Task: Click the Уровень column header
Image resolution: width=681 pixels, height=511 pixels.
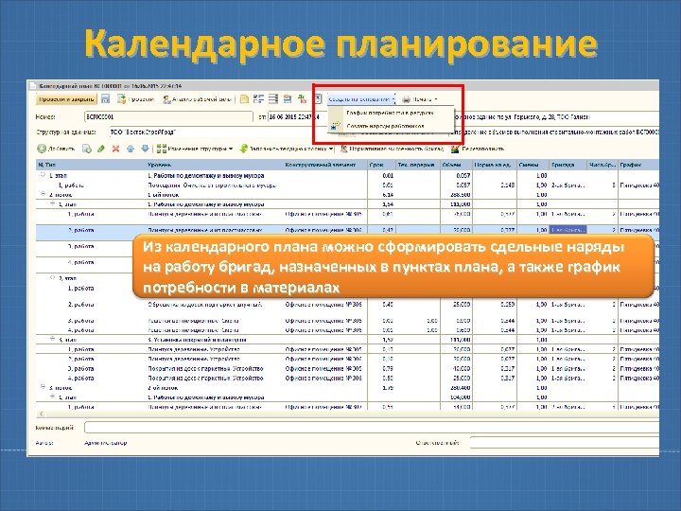Action: click(215, 165)
